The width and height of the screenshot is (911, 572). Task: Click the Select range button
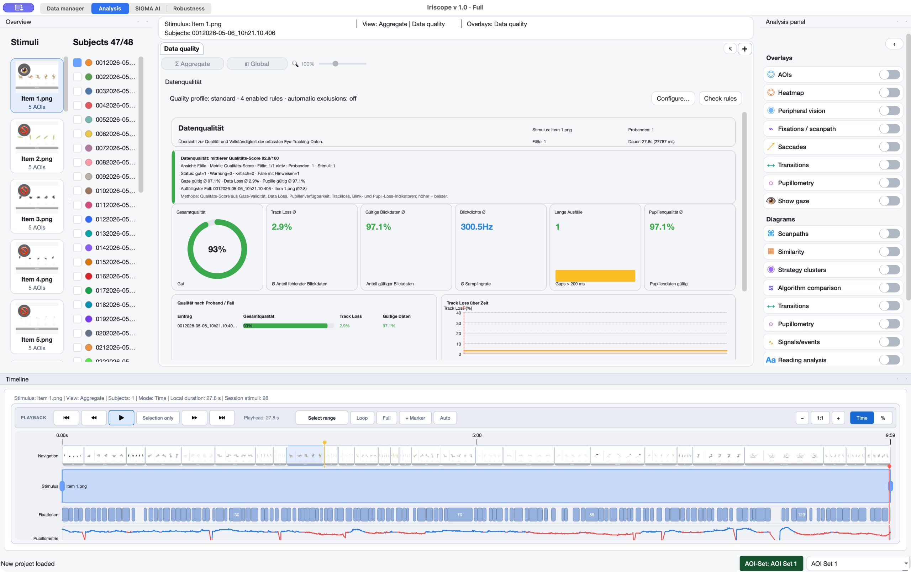pyautogui.click(x=321, y=418)
